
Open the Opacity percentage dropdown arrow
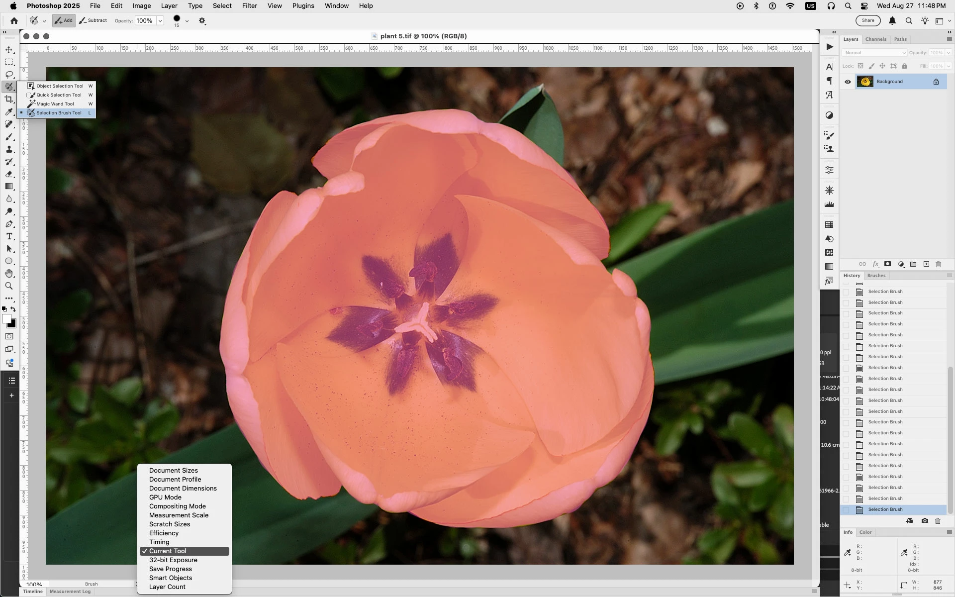160,21
